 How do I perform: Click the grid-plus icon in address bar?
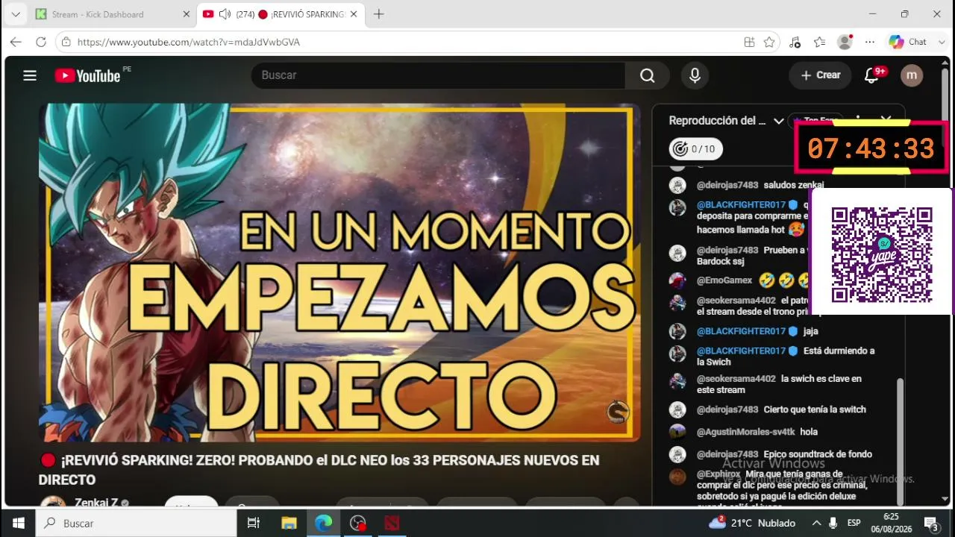pos(749,42)
